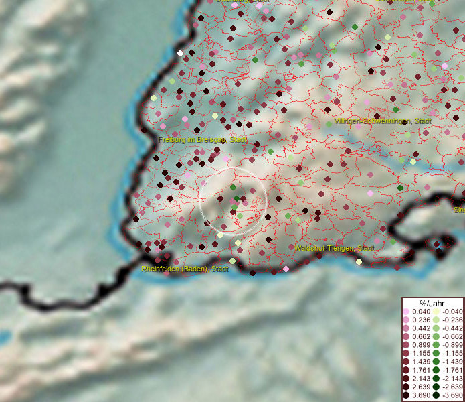Click the Freiburg im Breisgau, Stadt label

[x=202, y=139]
